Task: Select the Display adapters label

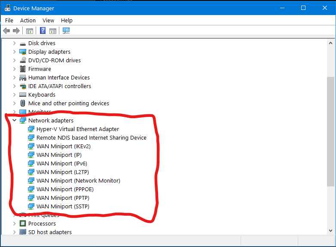Action: [49, 52]
